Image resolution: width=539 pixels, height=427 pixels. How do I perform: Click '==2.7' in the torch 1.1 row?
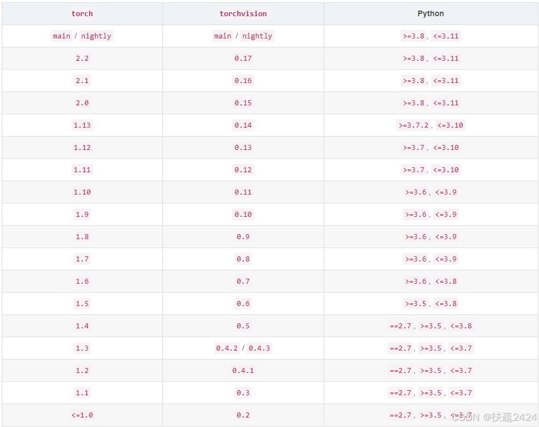(401, 394)
